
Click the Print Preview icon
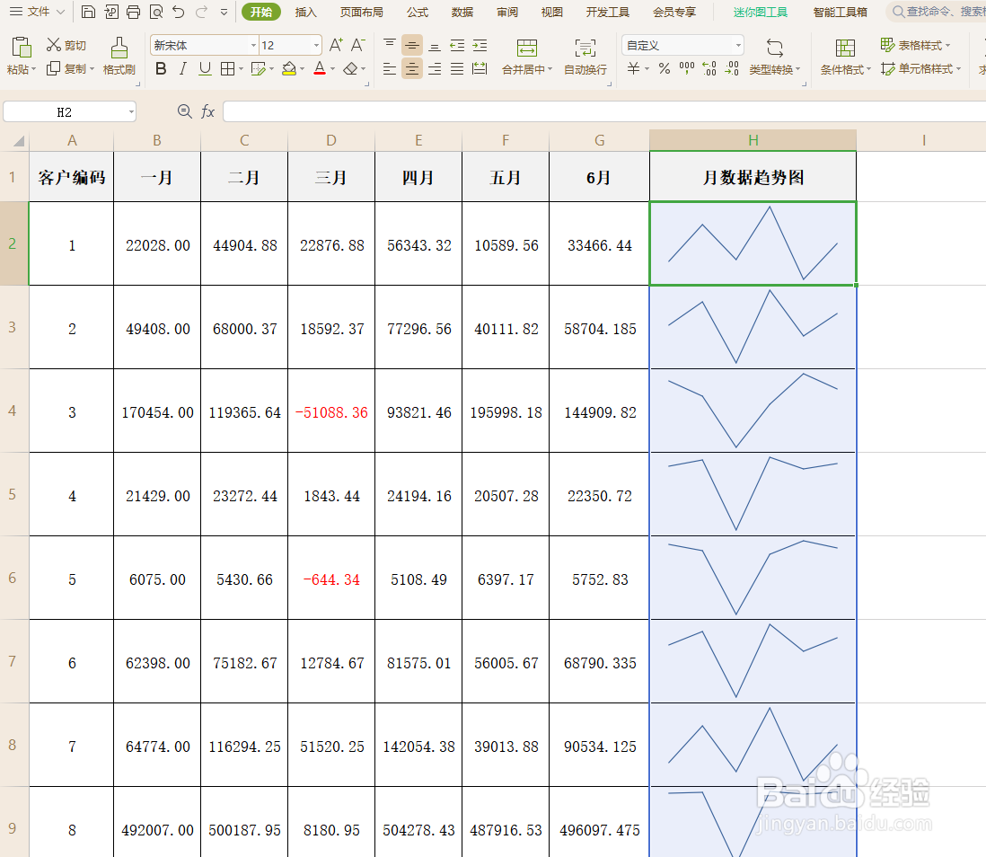click(x=156, y=12)
